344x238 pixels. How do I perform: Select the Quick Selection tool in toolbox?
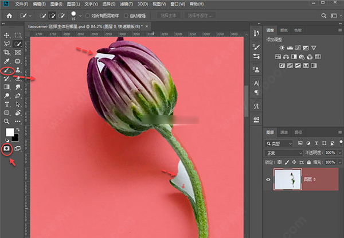click(18, 44)
